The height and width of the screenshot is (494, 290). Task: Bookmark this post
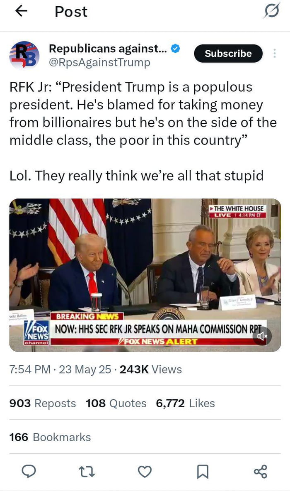[x=203, y=472]
